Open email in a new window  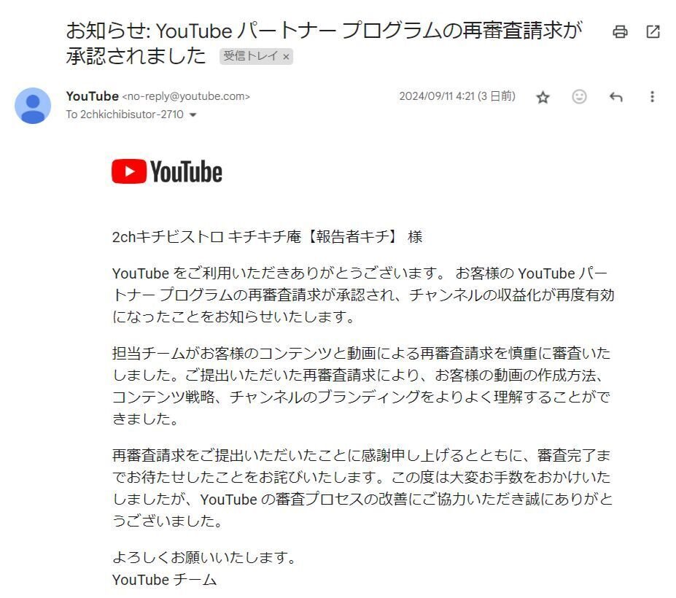tap(653, 31)
